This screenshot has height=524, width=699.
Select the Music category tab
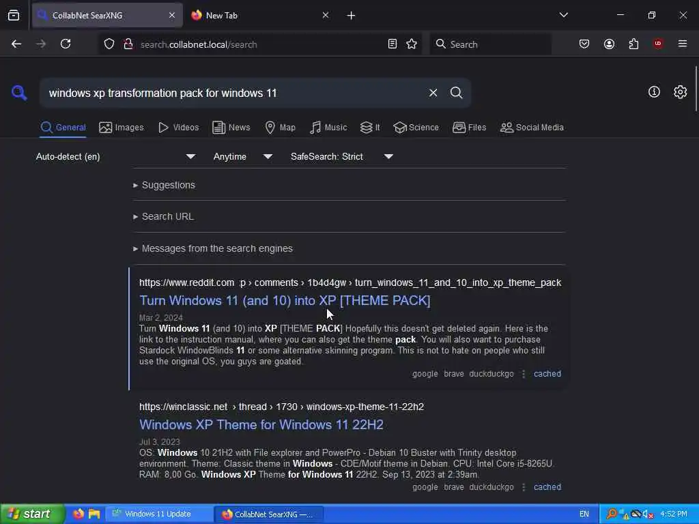tap(328, 128)
